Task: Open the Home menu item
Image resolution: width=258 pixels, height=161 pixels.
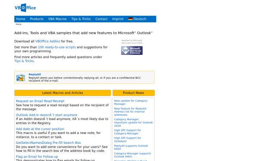Action: [x=21, y=19]
